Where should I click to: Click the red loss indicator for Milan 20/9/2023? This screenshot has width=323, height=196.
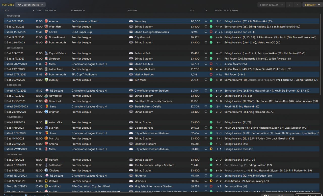pyautogui.click(x=211, y=64)
